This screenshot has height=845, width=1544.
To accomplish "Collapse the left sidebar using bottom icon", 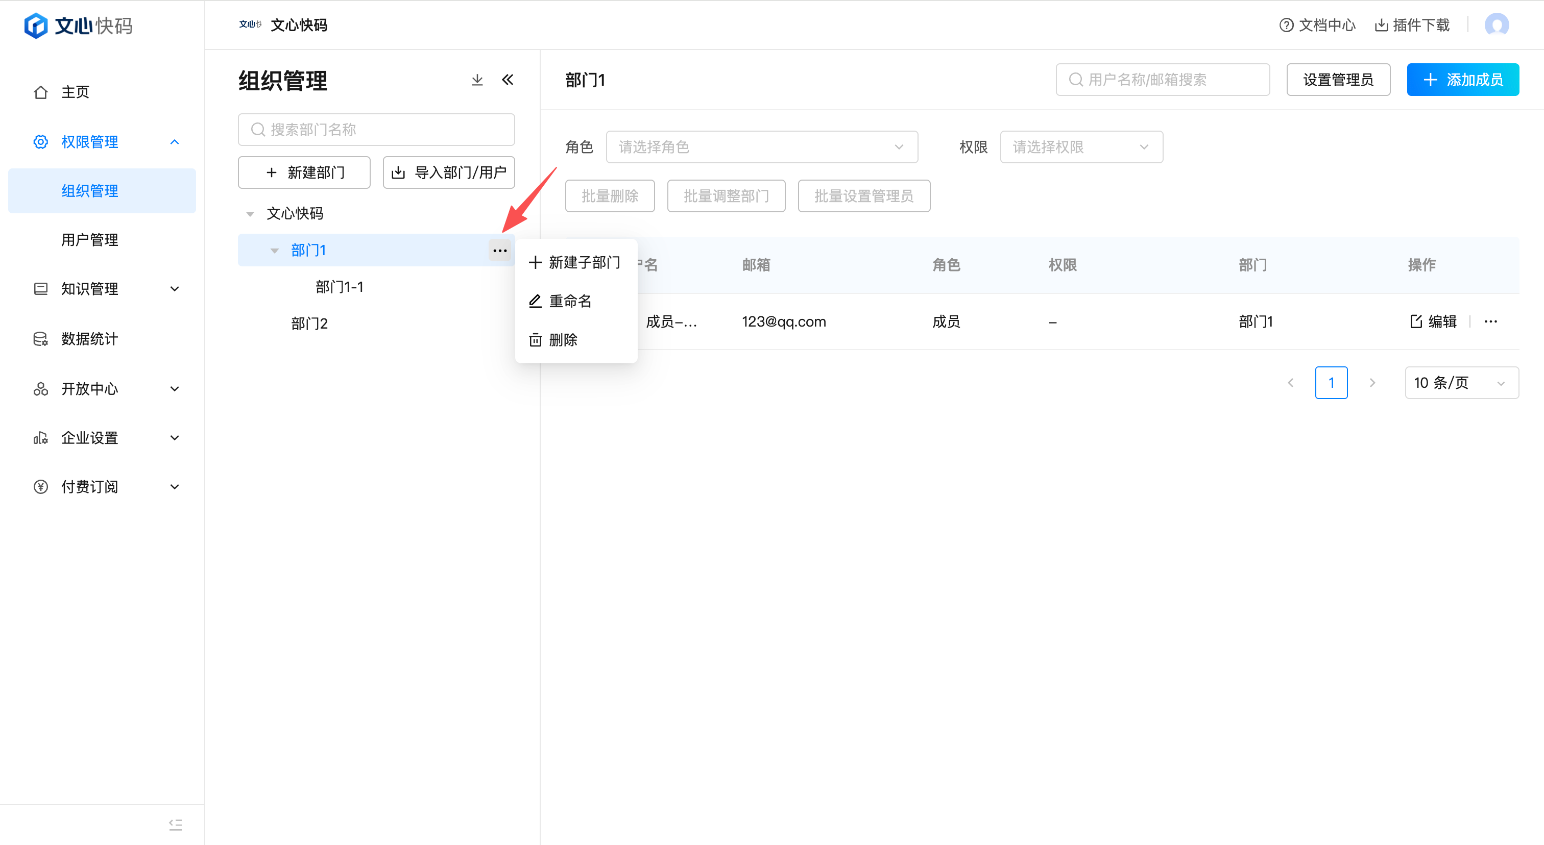I will coord(175,825).
